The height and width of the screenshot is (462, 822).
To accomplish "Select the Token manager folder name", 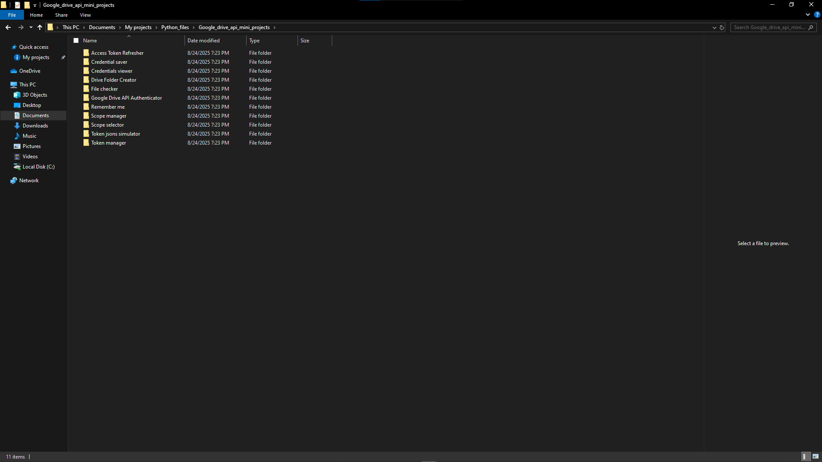I will 108,143.
